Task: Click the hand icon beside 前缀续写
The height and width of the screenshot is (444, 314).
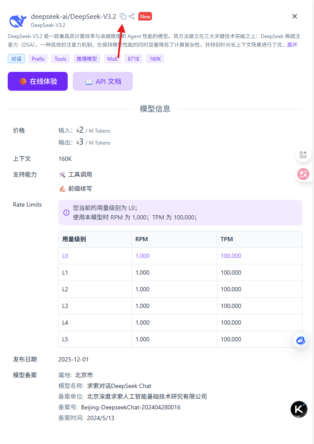Action: (x=63, y=188)
